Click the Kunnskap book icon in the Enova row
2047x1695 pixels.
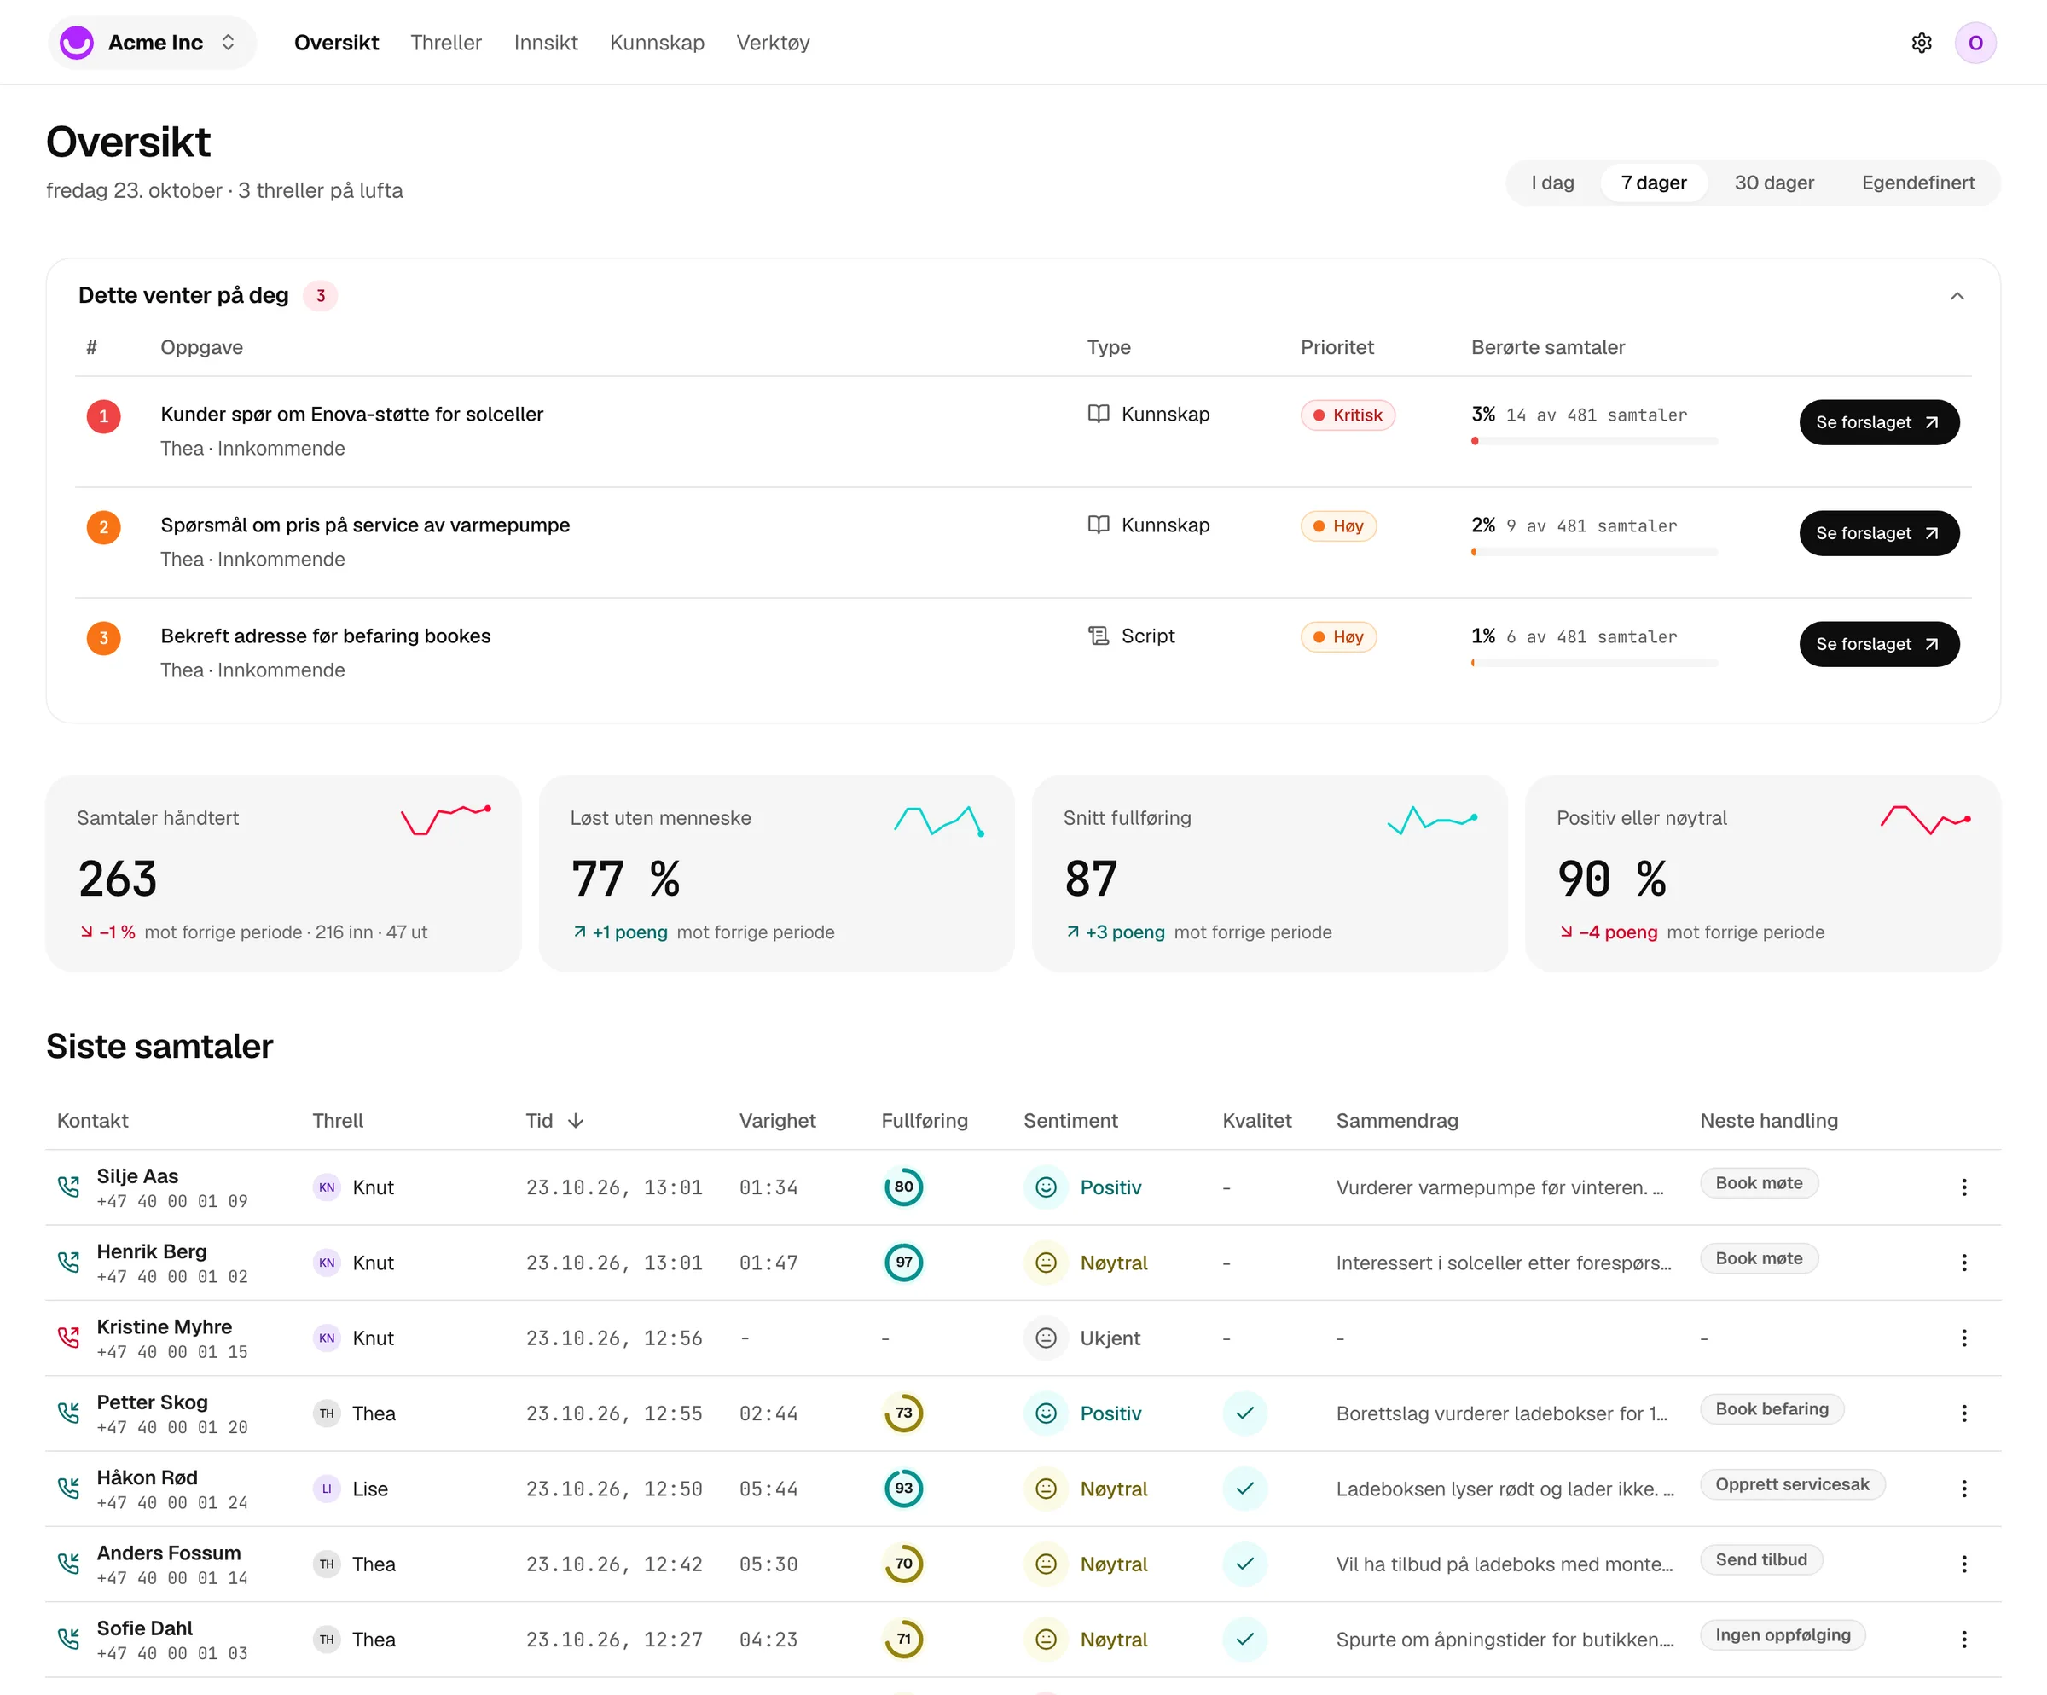pyautogui.click(x=1099, y=415)
